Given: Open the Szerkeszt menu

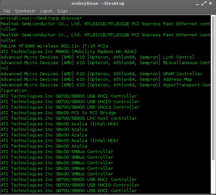Looking at the screenshot, I should [25, 11].
